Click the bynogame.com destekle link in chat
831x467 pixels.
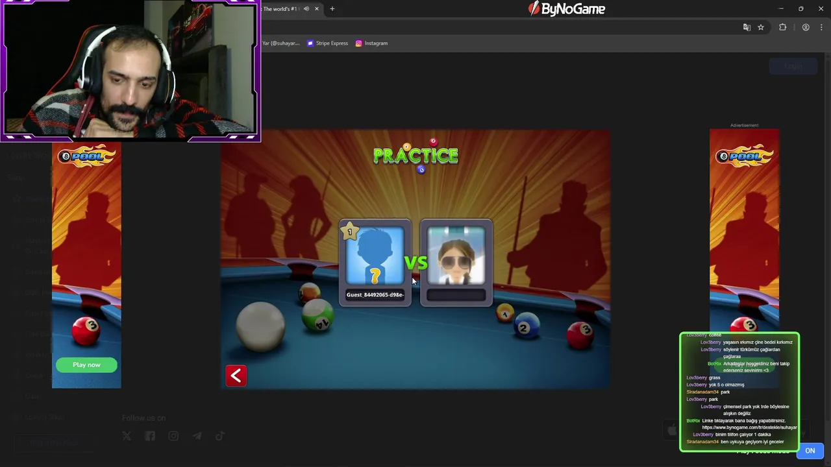(749, 427)
